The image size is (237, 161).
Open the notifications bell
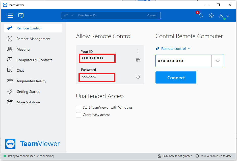pos(200,16)
